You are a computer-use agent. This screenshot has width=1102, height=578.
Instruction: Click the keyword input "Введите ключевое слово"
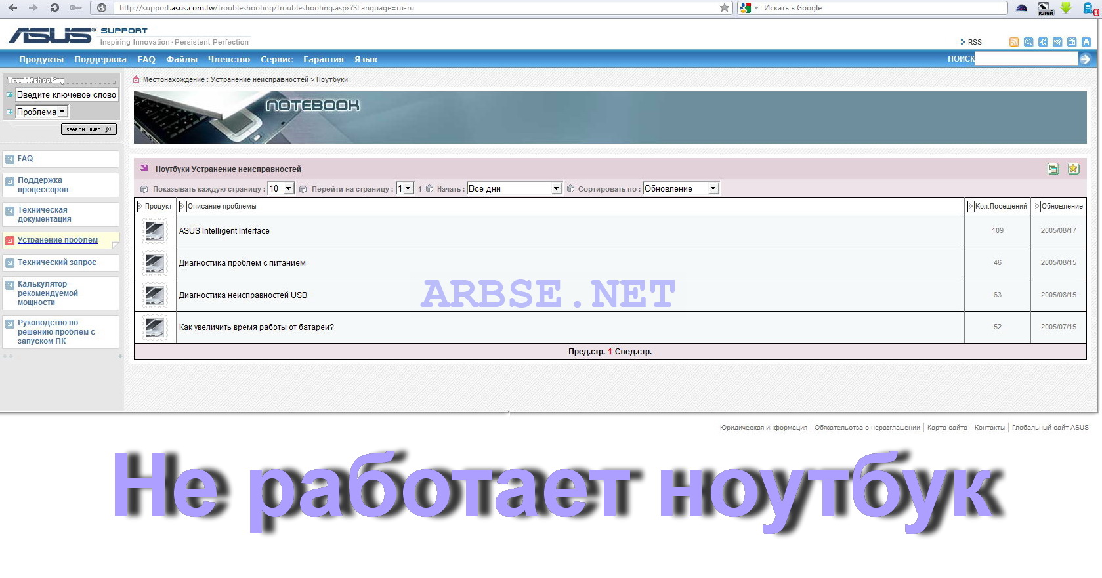point(66,95)
